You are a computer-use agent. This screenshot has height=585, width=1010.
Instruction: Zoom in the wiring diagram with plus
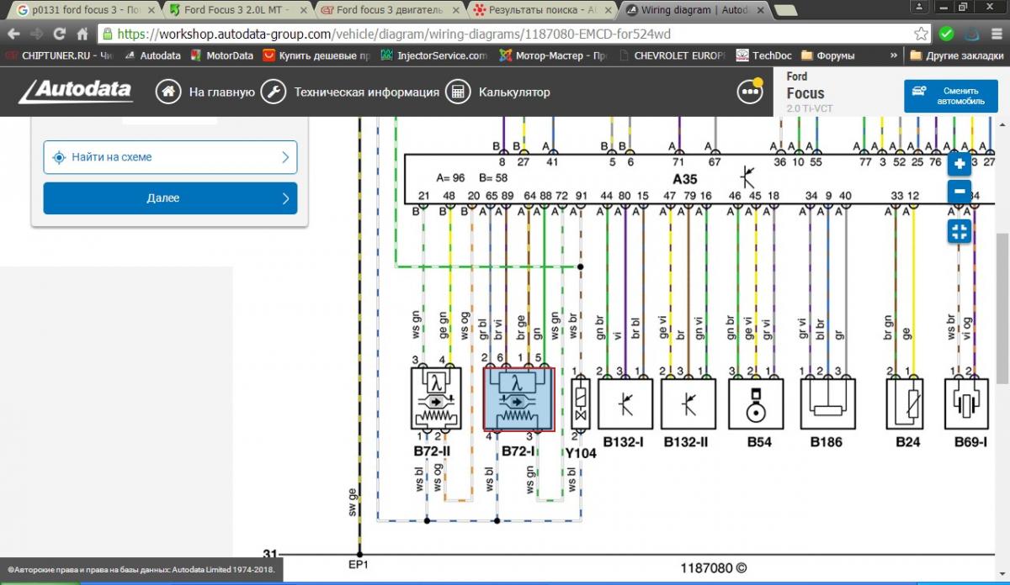coord(959,164)
